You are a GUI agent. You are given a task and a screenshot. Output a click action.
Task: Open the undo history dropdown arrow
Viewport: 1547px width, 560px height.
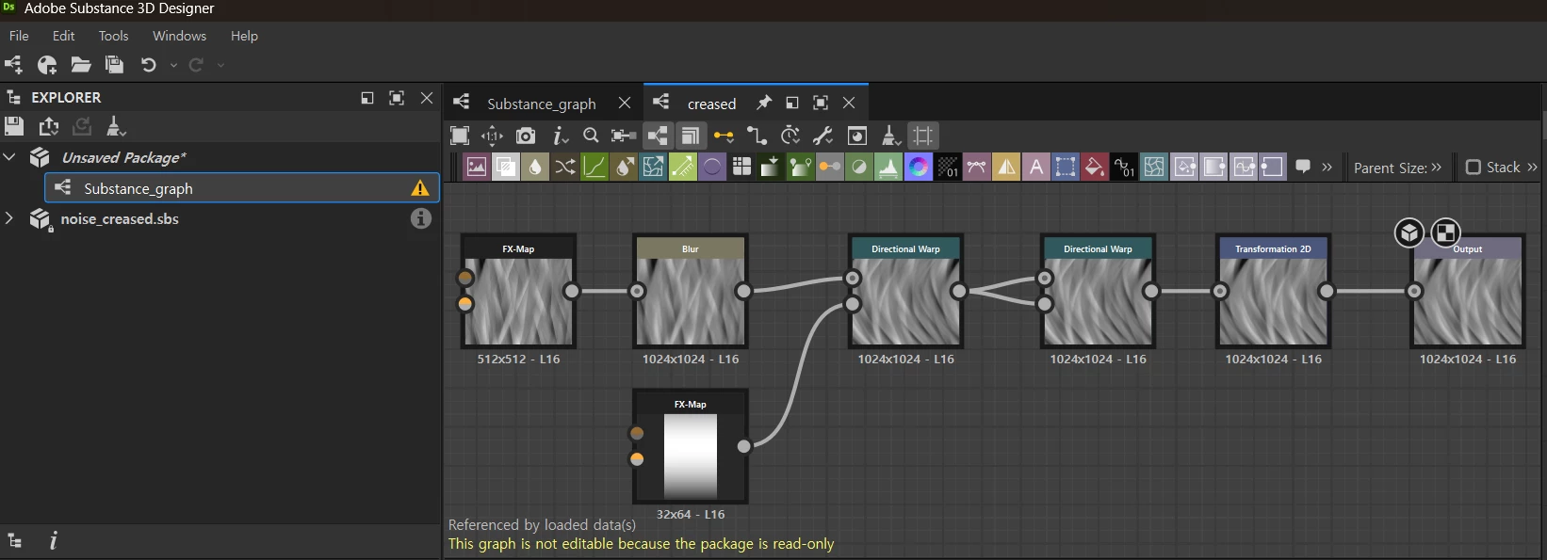click(x=173, y=65)
